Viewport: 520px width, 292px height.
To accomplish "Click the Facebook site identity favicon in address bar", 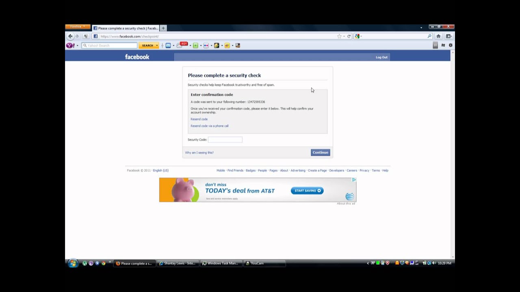I will pyautogui.click(x=95, y=36).
